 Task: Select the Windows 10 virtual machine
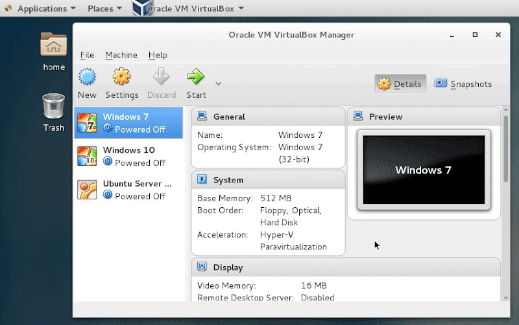(x=128, y=156)
